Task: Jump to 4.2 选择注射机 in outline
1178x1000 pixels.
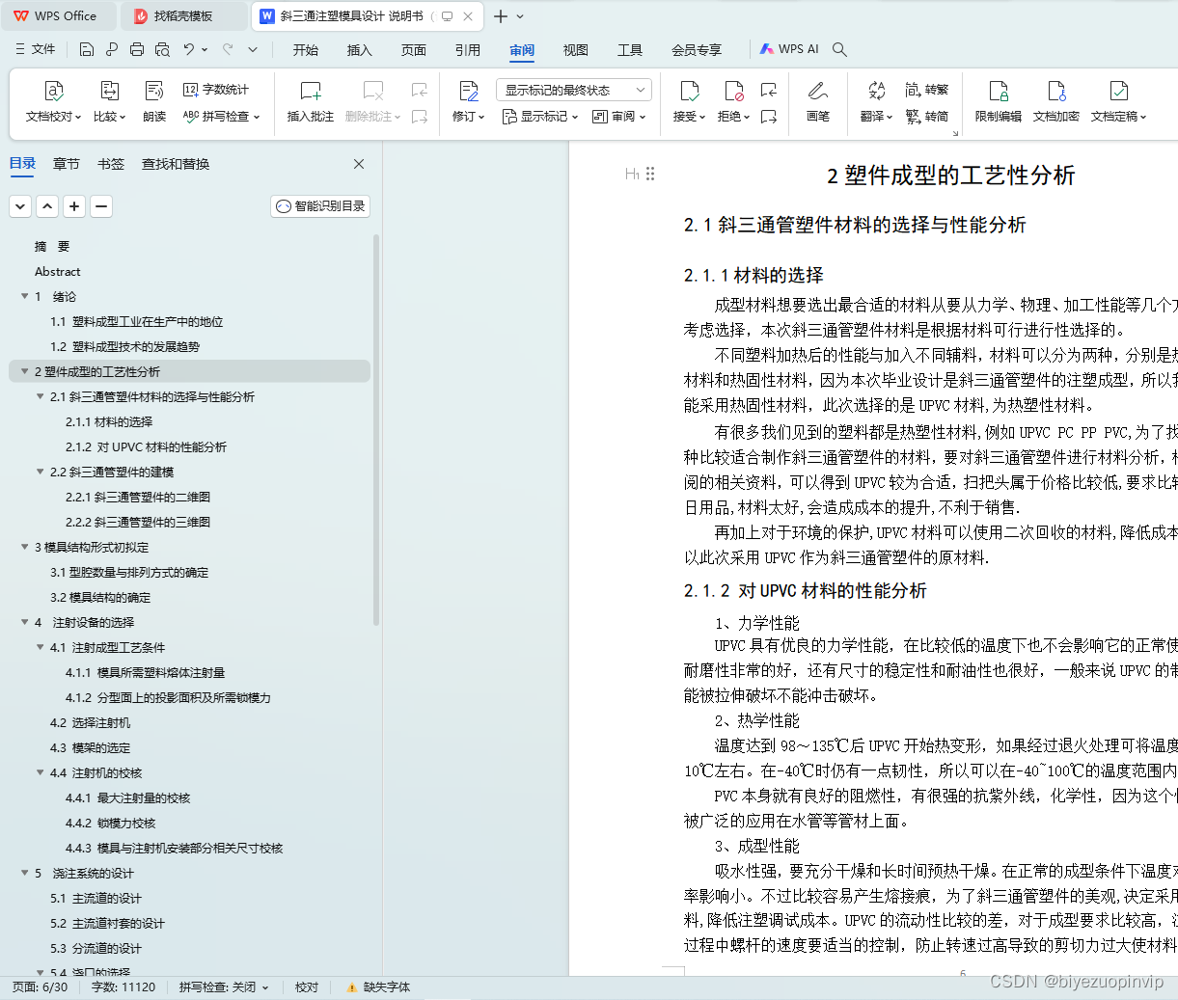Action: coord(90,723)
